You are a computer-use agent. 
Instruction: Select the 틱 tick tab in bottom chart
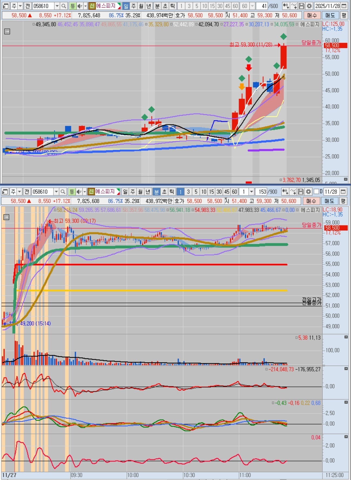pyautogui.click(x=172, y=192)
